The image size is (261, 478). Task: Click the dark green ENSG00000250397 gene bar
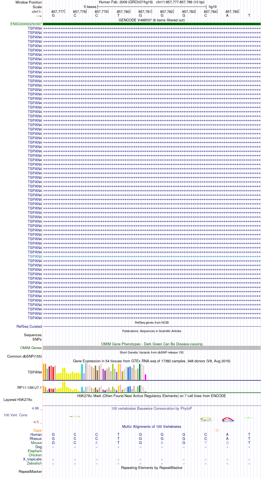pos(152,24)
